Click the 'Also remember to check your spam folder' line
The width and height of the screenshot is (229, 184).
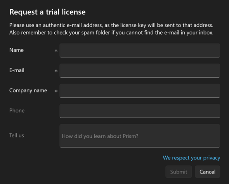(x=111, y=33)
